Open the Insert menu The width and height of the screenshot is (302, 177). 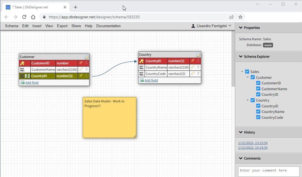[x=37, y=26]
